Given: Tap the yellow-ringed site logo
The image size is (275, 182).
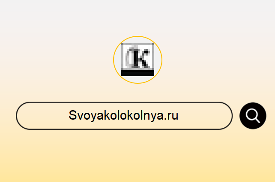Looking at the screenshot, I should tap(137, 60).
